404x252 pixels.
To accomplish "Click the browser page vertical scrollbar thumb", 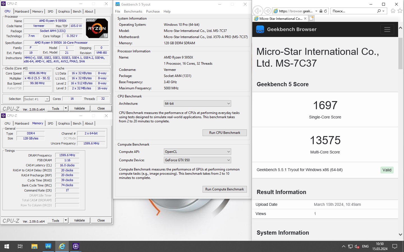I will coord(400,53).
